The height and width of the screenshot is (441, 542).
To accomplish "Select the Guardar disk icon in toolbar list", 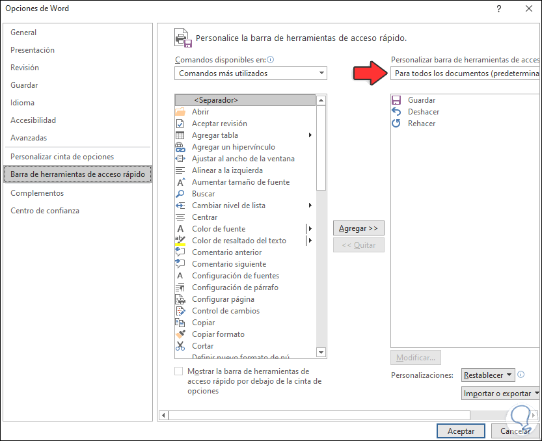I will (396, 100).
